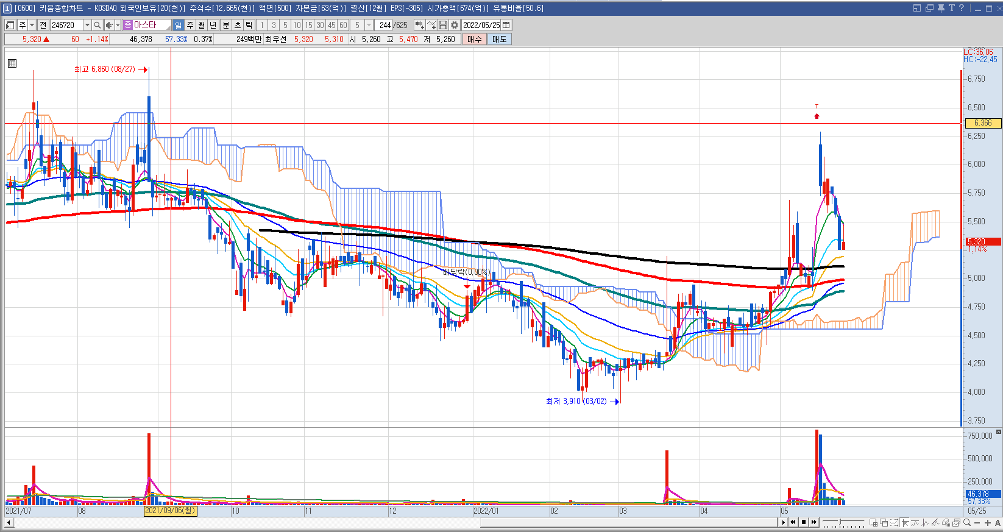1003x532 pixels.
Task: Click the playback speed slider handle
Action: click(840, 522)
